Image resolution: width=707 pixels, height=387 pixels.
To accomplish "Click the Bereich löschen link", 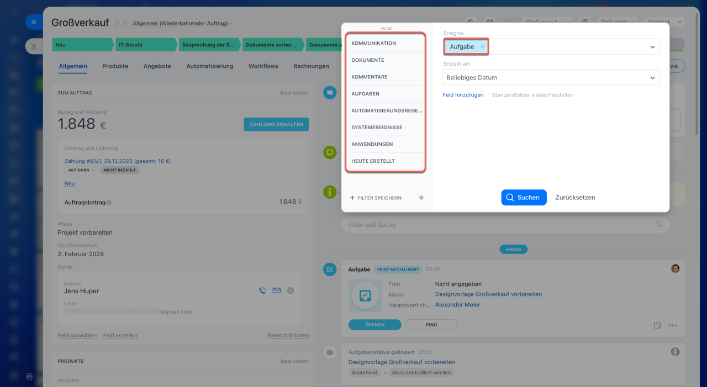I will [x=288, y=335].
